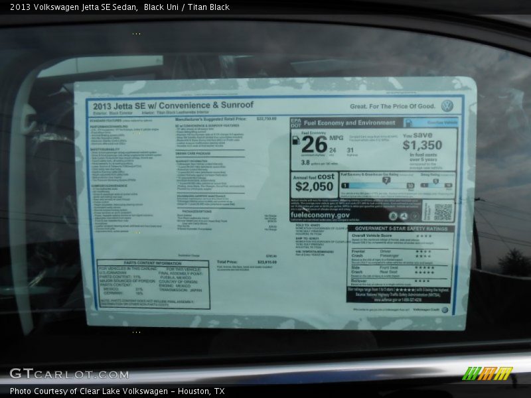
Task: Click 'Photo Courtesy of Clear Lake Volkswagen' caption
Action: [90, 391]
